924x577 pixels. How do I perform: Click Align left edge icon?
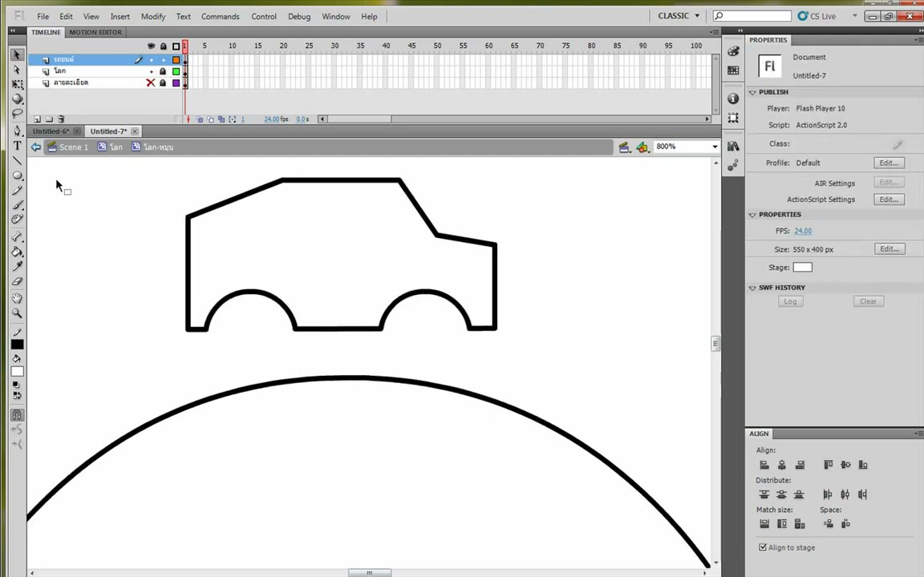click(764, 465)
